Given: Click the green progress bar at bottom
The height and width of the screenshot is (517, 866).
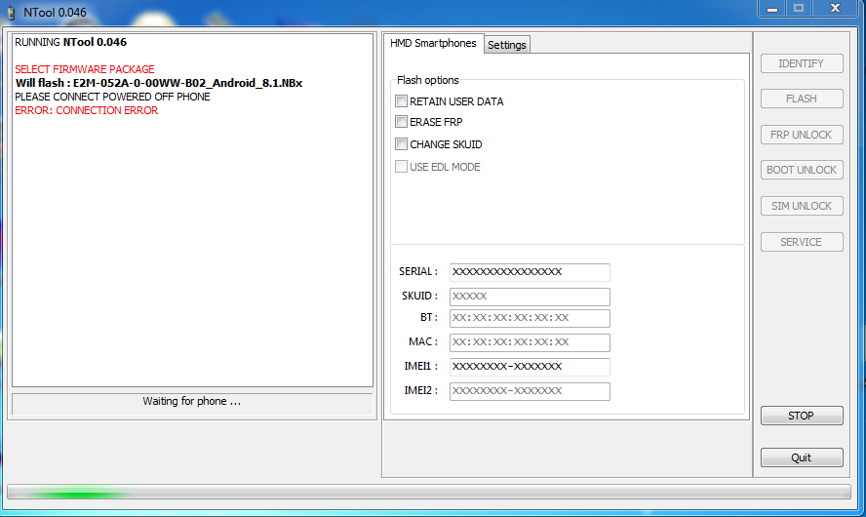Looking at the screenshot, I should tap(428, 492).
